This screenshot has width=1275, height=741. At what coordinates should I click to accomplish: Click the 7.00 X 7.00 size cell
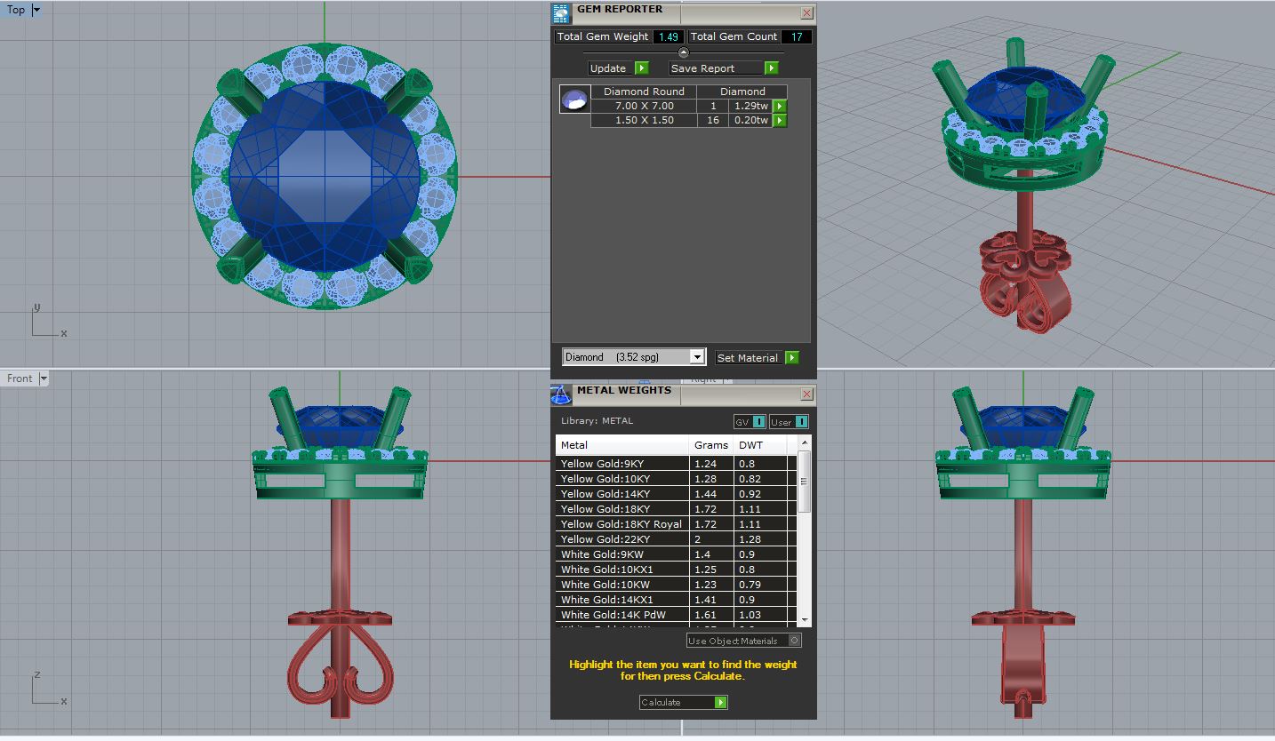pos(644,106)
